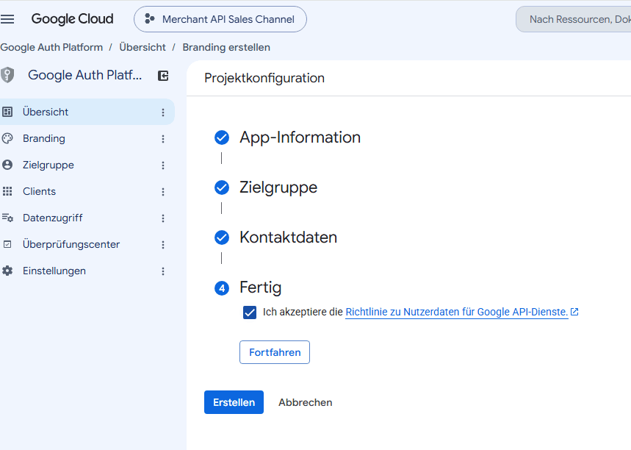The height and width of the screenshot is (450, 631).
Task: Click the Fortfahren button
Action: tap(275, 352)
